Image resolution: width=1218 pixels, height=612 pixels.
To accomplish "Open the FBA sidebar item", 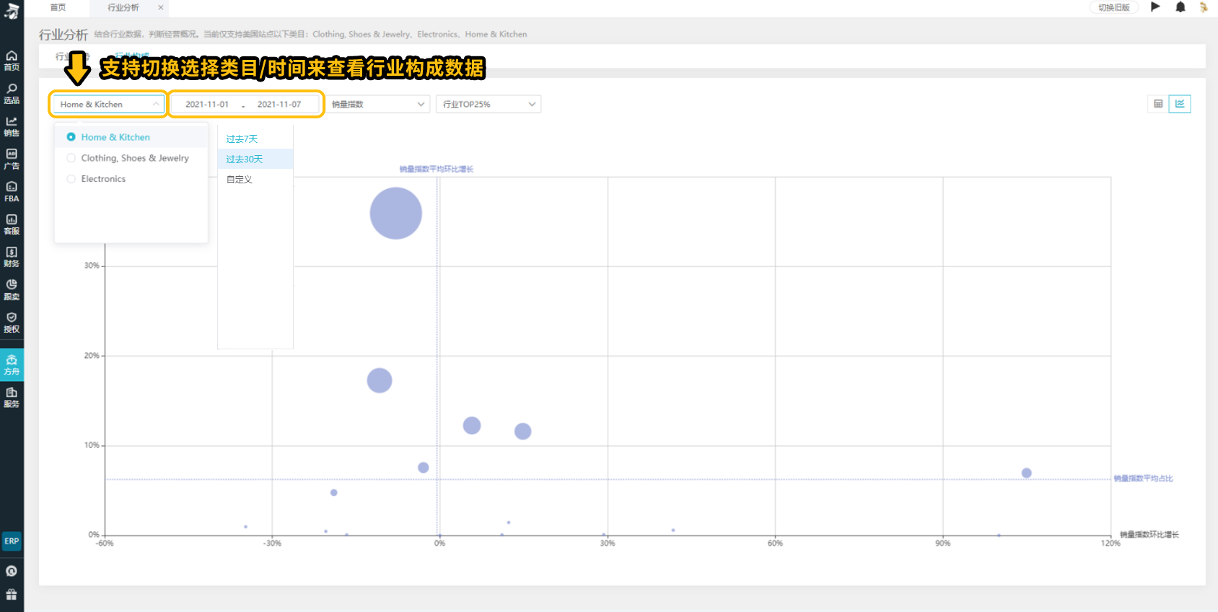I will pyautogui.click(x=12, y=192).
